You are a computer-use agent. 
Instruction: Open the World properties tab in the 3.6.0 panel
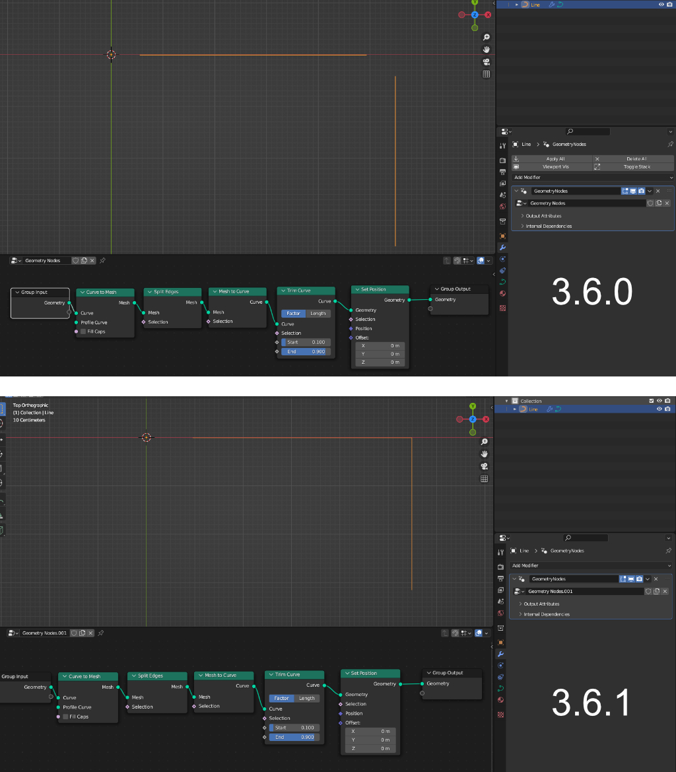coord(502,207)
